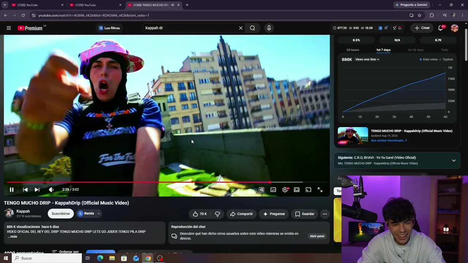Open the Kappah channel avatar
Screen dimensions: 468x263
(9, 213)
